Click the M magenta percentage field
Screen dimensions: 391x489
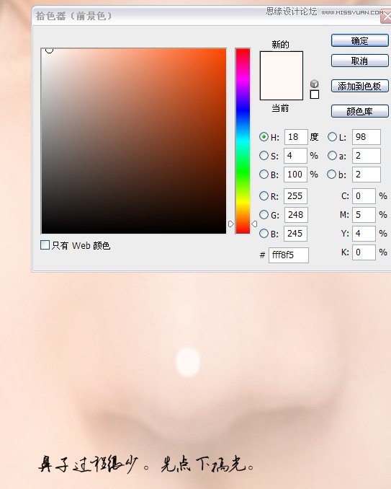364,215
